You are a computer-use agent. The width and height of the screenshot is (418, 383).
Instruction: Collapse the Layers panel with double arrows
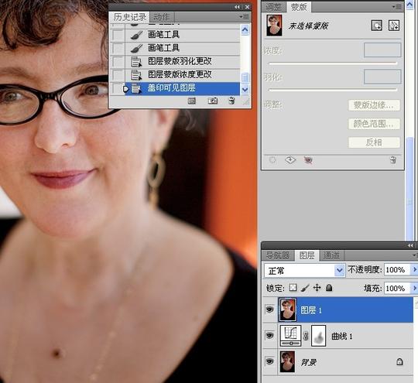410,245
